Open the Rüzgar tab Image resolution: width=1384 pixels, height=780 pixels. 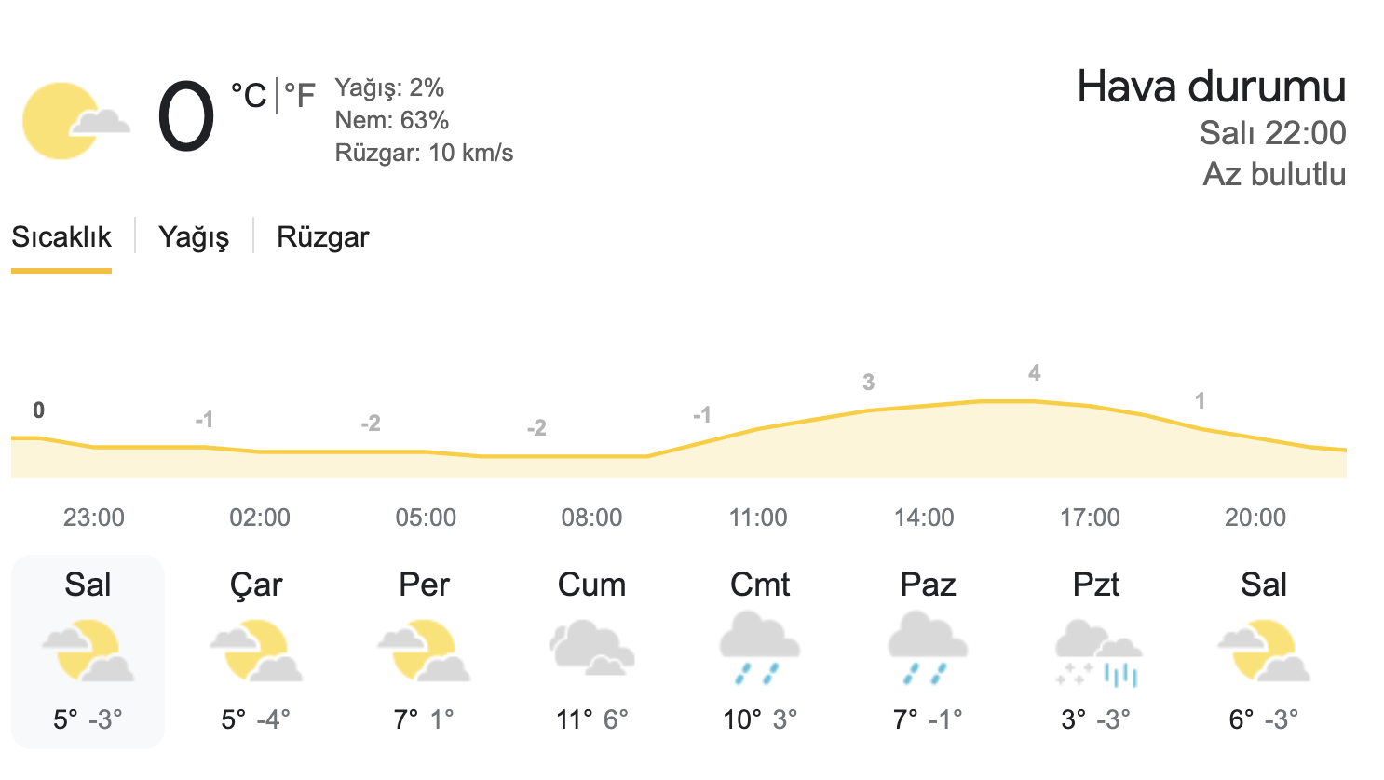click(x=323, y=237)
